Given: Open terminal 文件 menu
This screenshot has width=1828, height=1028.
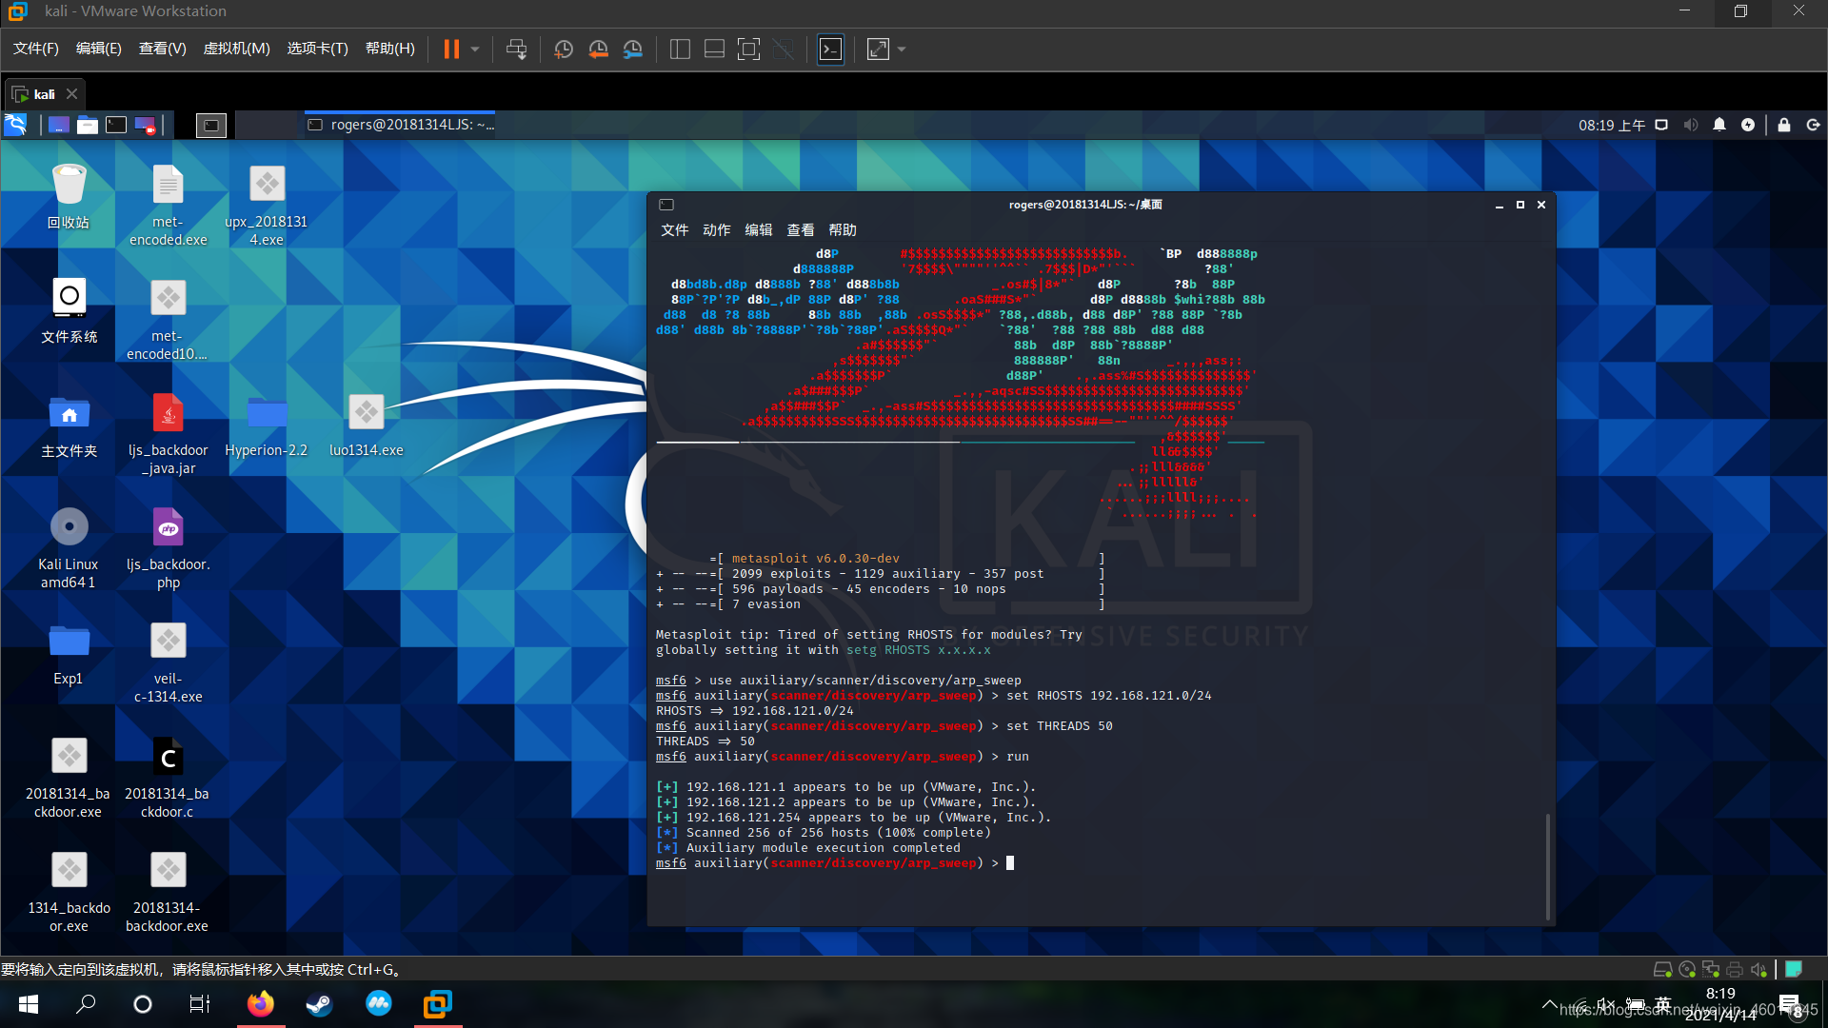Looking at the screenshot, I should [674, 230].
